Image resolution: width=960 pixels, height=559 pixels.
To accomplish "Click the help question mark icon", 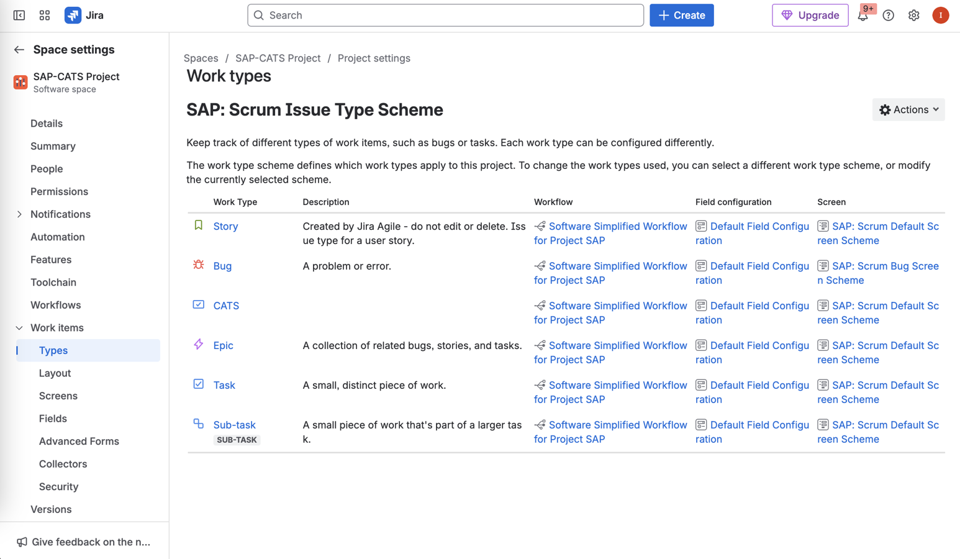I will point(888,15).
